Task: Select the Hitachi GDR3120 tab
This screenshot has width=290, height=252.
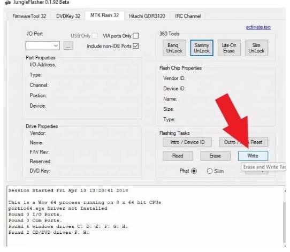Action: tap(147, 16)
